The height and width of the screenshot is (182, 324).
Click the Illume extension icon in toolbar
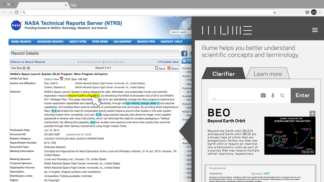tap(313, 13)
